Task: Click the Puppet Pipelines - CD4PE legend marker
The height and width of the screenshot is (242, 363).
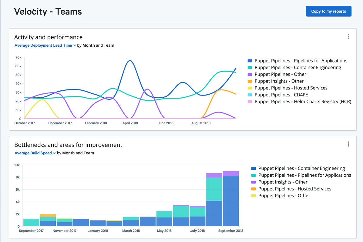Action: tap(250, 95)
